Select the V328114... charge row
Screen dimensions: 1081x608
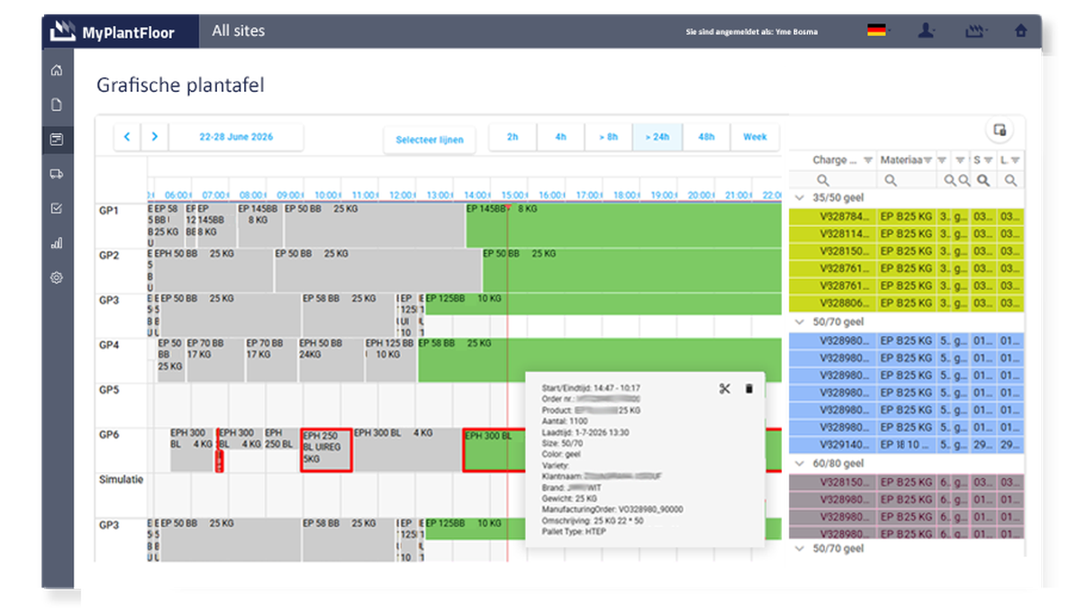click(x=906, y=233)
